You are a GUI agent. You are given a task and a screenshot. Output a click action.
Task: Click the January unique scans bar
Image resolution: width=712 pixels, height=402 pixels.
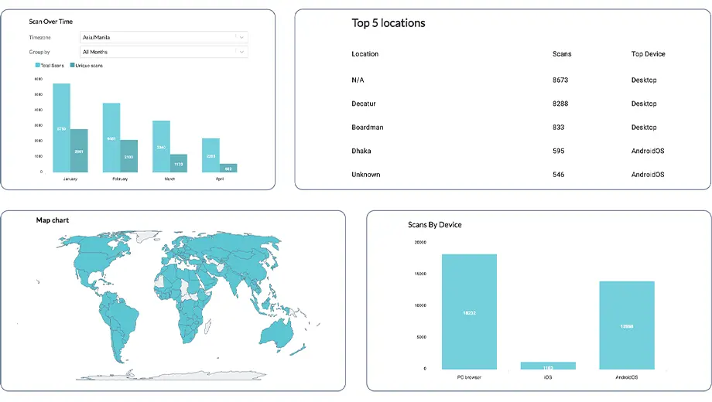click(x=79, y=151)
